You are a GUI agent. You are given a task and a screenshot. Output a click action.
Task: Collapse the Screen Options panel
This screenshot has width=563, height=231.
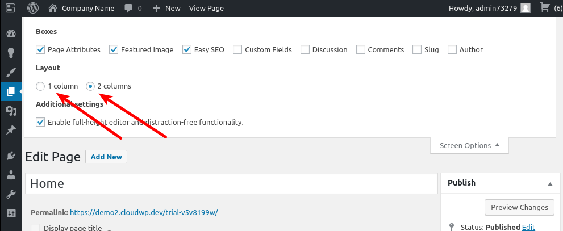coord(469,145)
